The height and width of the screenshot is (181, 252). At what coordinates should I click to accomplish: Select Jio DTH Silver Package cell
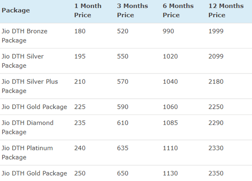[23, 61]
